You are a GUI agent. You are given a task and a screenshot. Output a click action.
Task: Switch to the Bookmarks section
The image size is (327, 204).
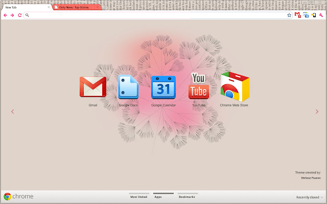tap(186, 196)
